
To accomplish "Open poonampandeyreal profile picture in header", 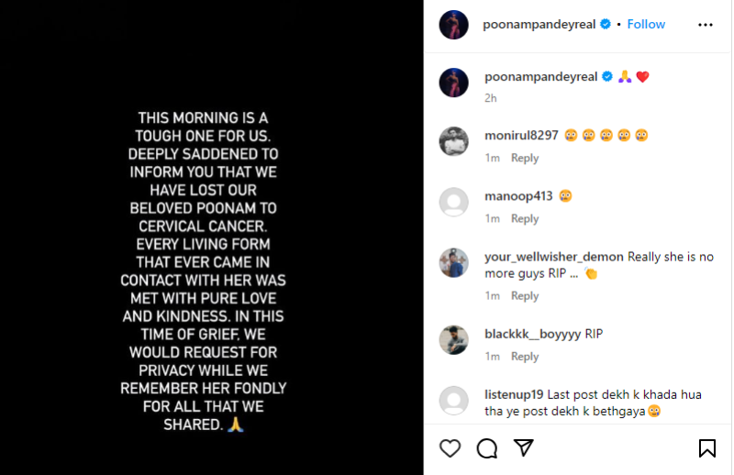I will pos(454,25).
